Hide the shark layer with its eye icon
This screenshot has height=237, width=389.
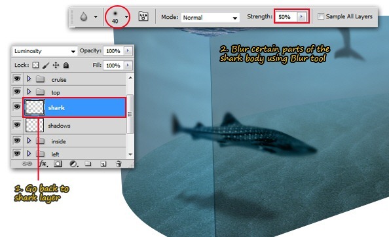tap(17, 107)
